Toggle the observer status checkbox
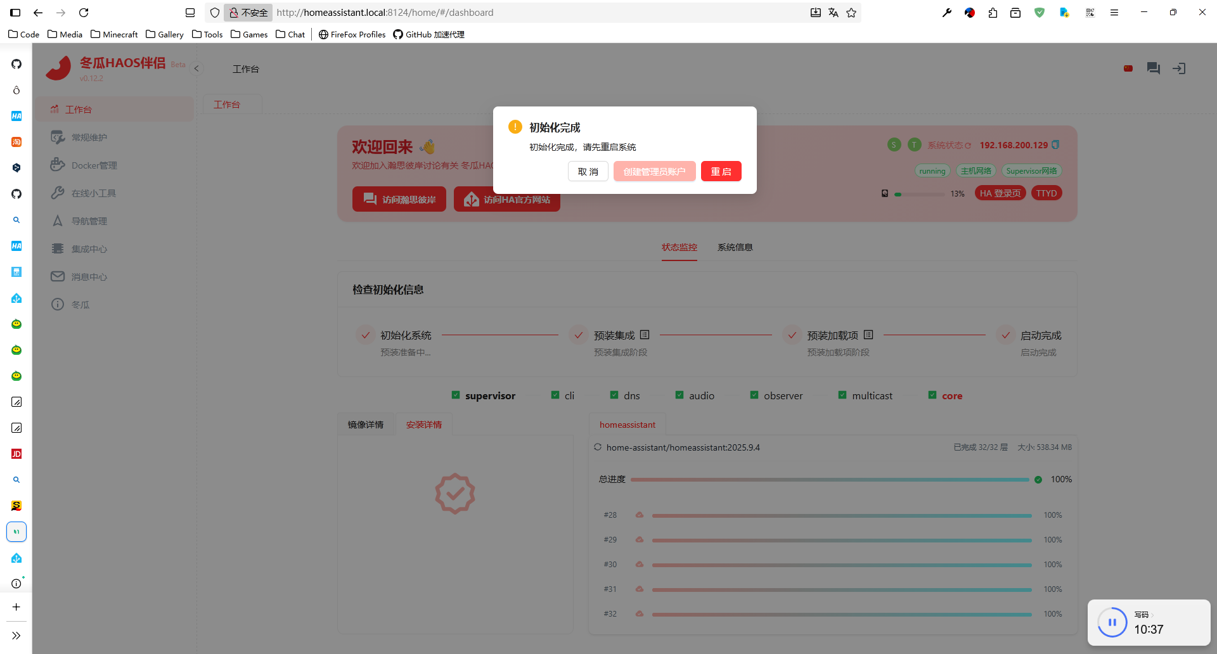This screenshot has width=1217, height=654. coord(754,395)
